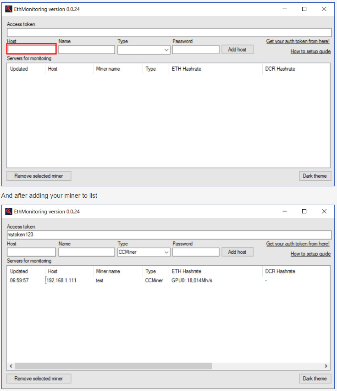This screenshot has width=337, height=391.
Task: Click the EthMonitoring app icon in upper window
Action: (8, 9)
